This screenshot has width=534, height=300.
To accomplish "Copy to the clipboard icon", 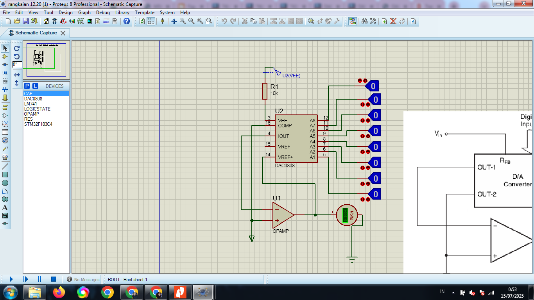I will coord(253,21).
